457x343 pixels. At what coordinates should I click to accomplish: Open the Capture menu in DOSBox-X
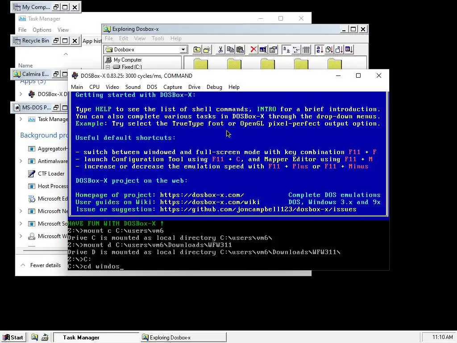tap(173, 87)
